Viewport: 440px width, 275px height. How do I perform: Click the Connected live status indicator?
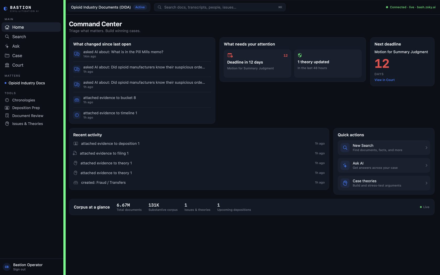pos(411,7)
